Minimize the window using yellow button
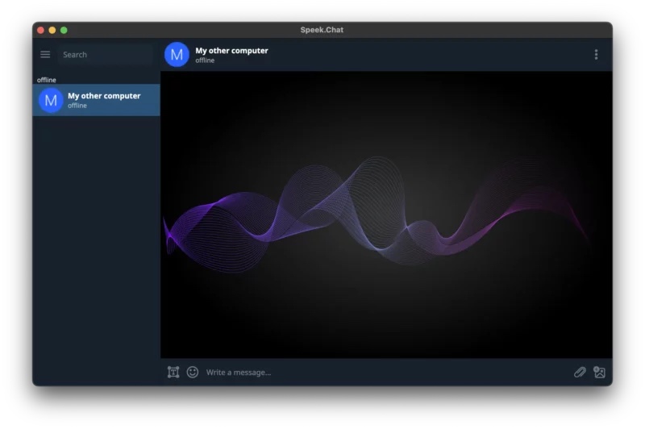 [x=52, y=30]
